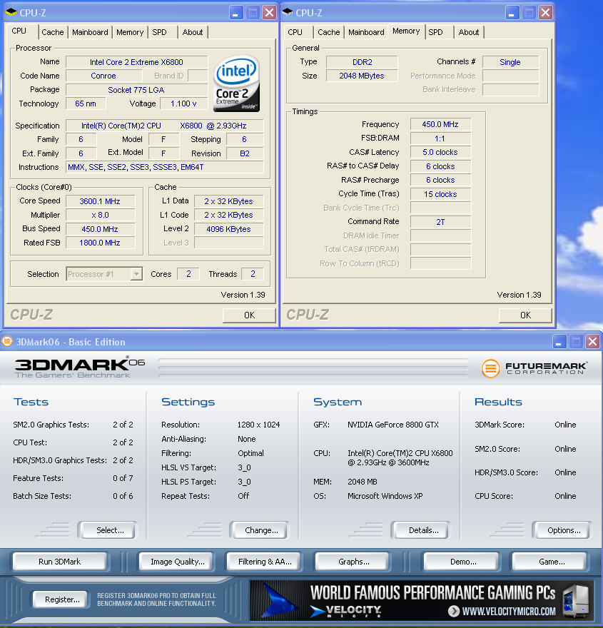Minimize the right CPU-Z window
Image resolution: width=603 pixels, height=628 pixels.
(x=512, y=13)
